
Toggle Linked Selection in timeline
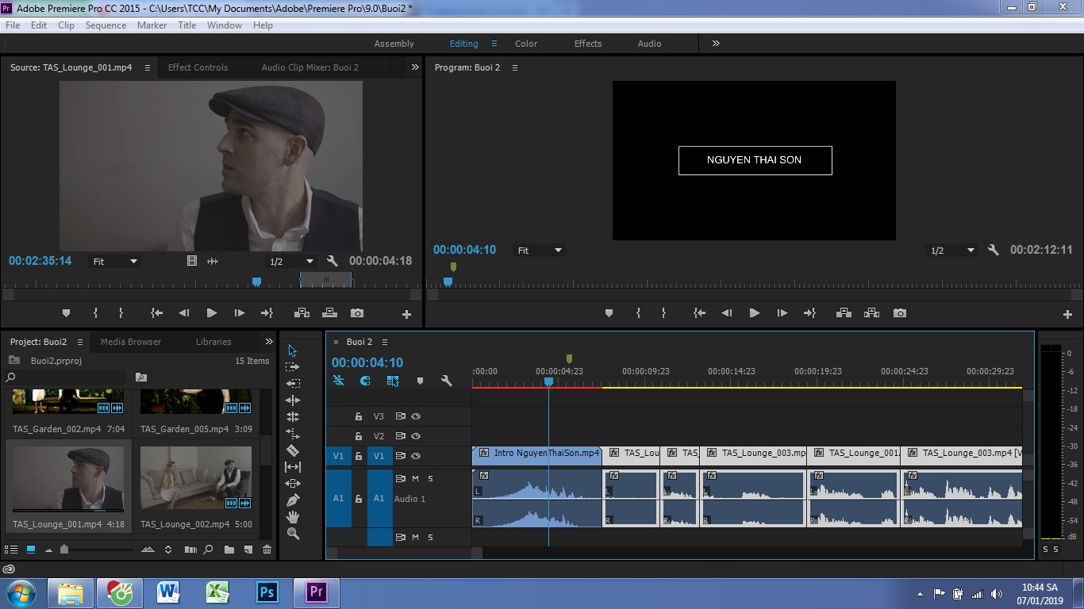tap(393, 381)
